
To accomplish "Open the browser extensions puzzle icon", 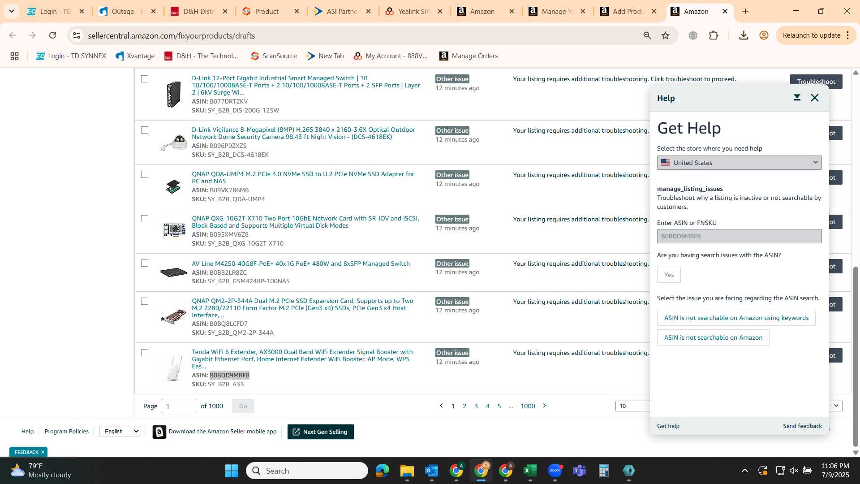I will [714, 35].
